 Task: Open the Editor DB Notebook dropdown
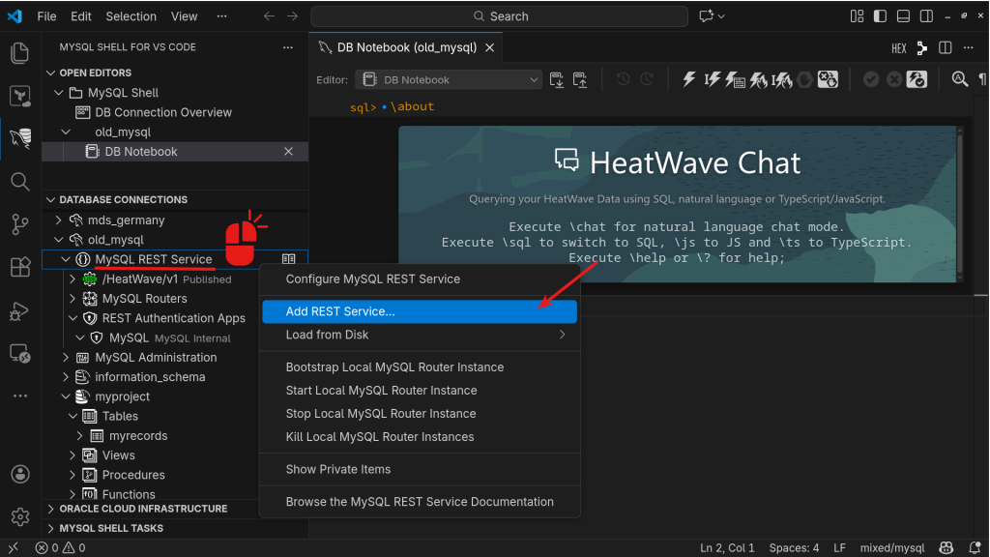(x=449, y=79)
